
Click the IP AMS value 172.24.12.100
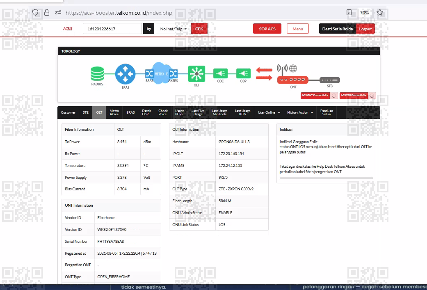[x=230, y=165]
